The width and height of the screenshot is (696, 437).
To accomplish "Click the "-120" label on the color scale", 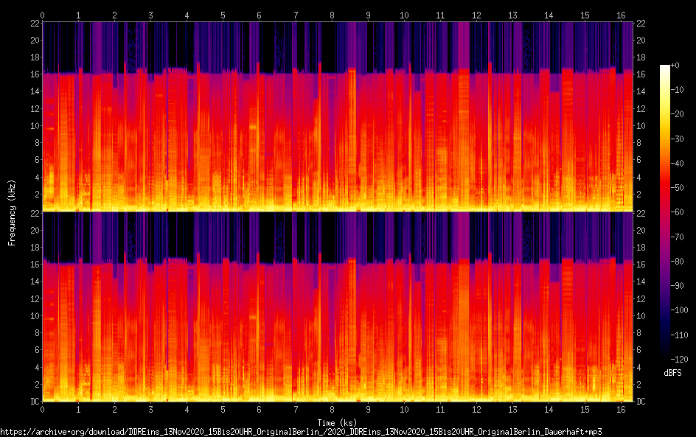I will (679, 360).
